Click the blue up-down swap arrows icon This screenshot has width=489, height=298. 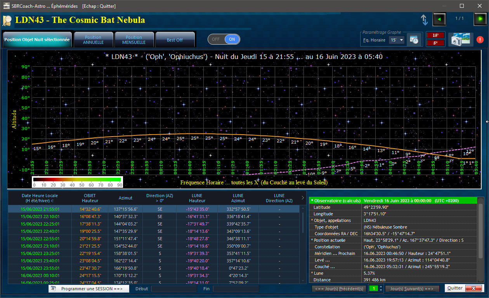pos(424,20)
